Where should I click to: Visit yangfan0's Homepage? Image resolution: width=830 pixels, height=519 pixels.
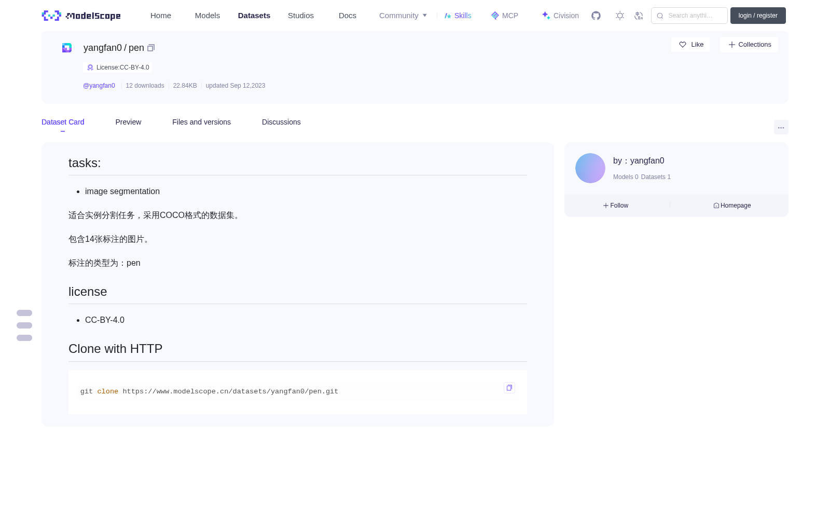tap(732, 206)
